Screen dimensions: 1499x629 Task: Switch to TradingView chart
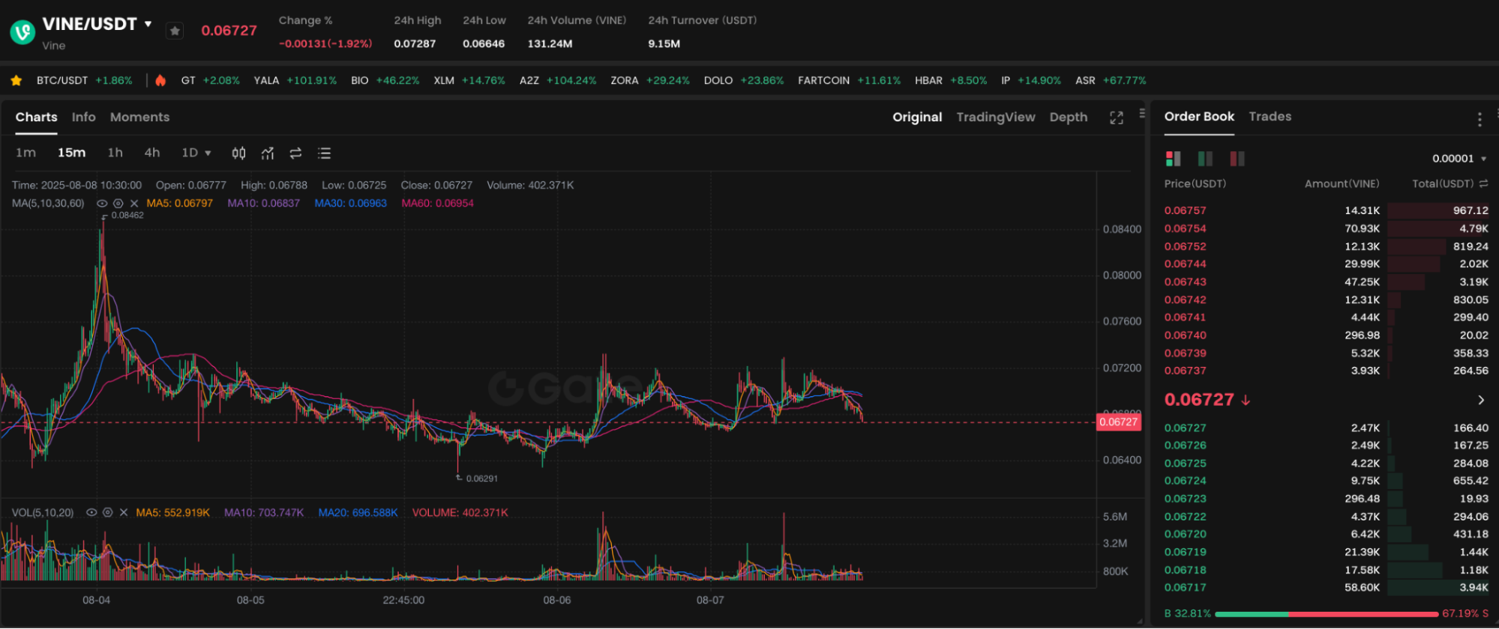pyautogui.click(x=995, y=117)
